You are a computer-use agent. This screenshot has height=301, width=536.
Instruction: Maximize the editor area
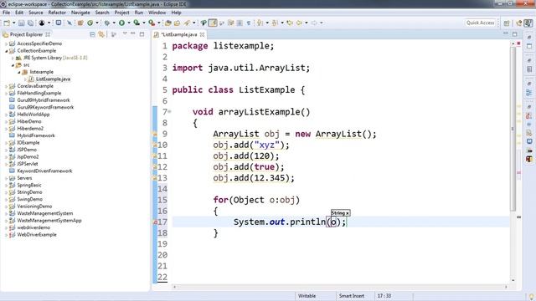(x=515, y=34)
